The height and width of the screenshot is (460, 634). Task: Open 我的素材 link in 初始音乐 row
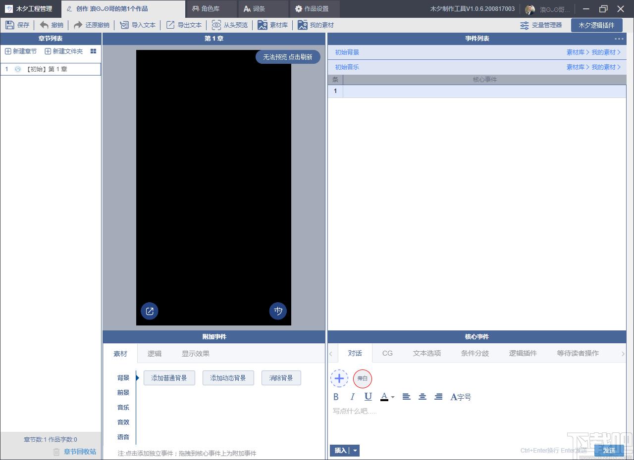point(606,67)
